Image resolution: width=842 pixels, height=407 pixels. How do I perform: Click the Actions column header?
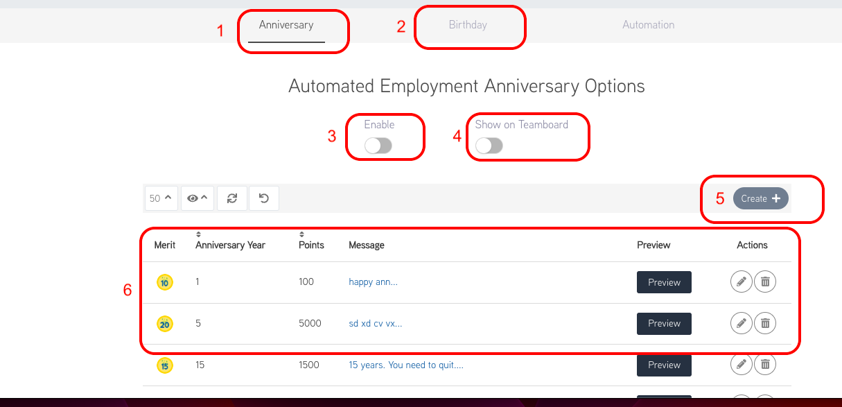pyautogui.click(x=753, y=245)
